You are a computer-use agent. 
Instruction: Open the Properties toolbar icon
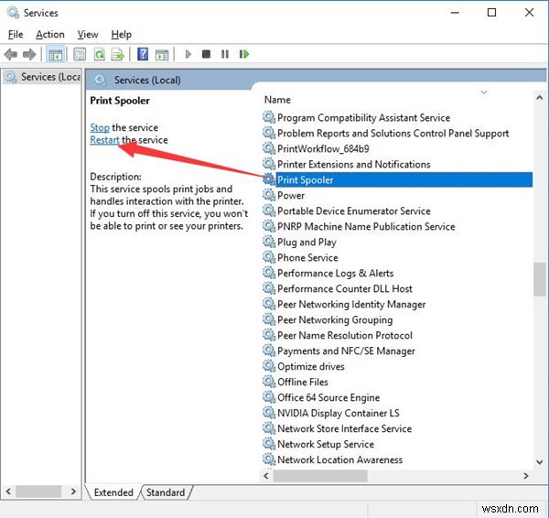(80, 54)
